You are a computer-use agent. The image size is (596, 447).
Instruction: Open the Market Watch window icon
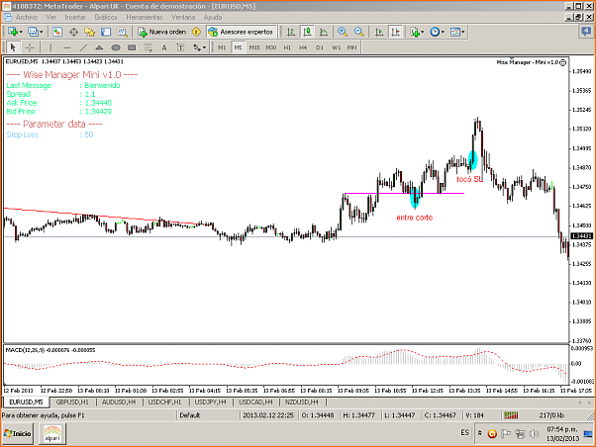click(57, 32)
